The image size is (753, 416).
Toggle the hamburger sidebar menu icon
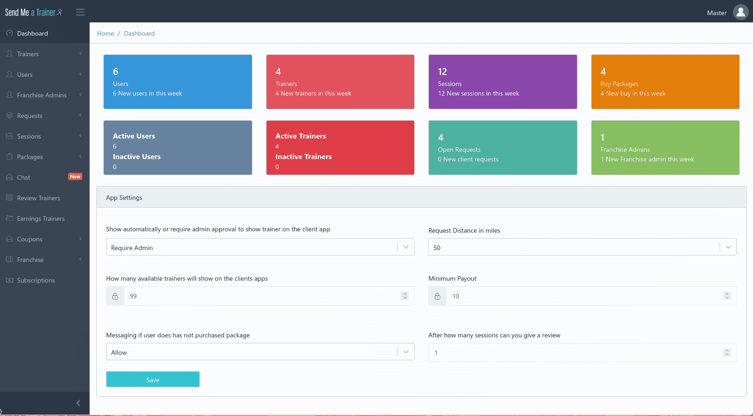tap(80, 12)
